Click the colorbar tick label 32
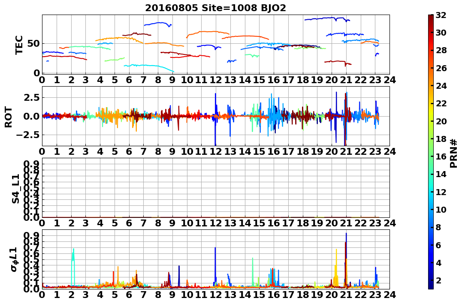 tap(441, 15)
